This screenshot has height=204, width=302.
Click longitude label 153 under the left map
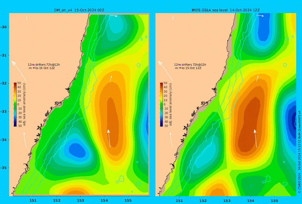81,200
